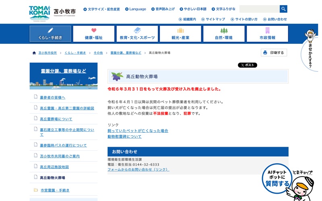Open 墓参臨時バスの運行について link
322x201 pixels.
point(63,145)
